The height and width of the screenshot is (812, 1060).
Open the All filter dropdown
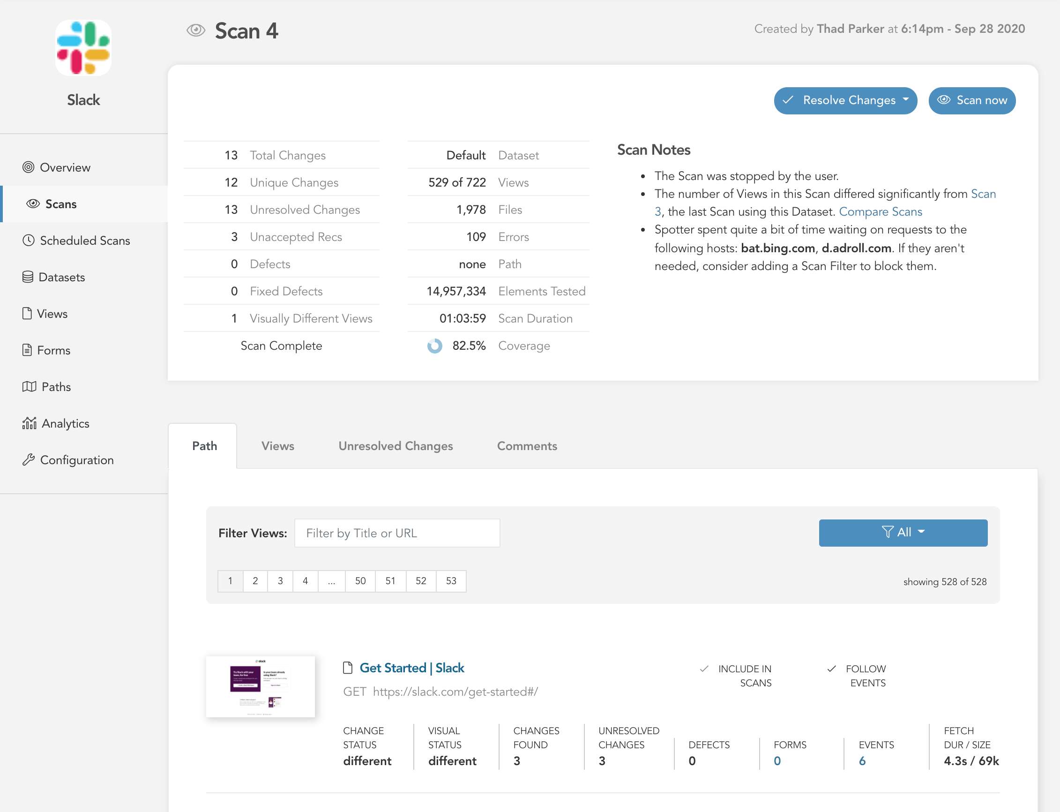(x=903, y=533)
